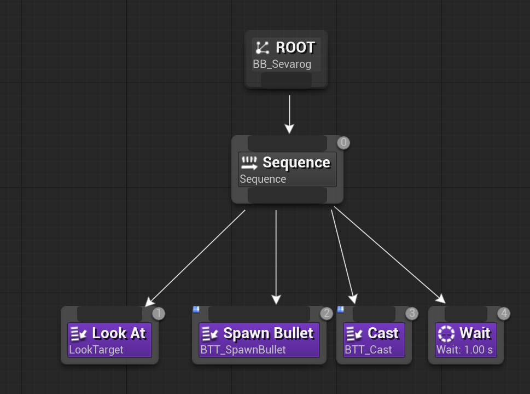
Task: Click execution index badge 2 on Spawn Bullet
Action: [327, 314]
